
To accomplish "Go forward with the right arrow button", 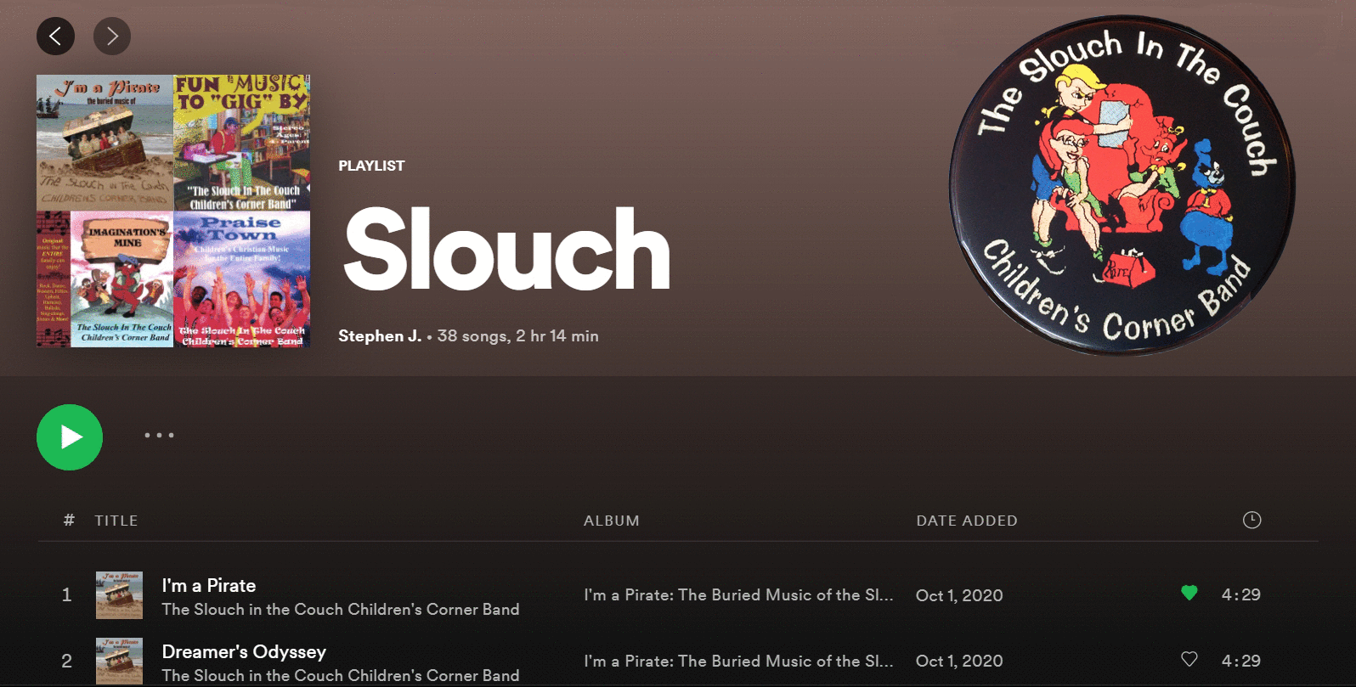I will (x=112, y=36).
